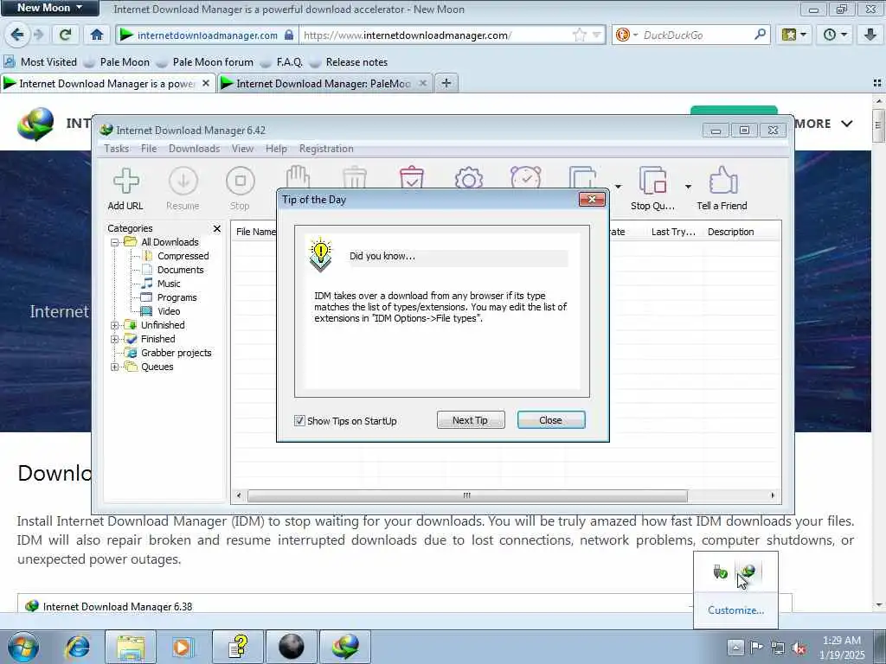Click the Delete Completed checked trash icon in IDM
The width and height of the screenshot is (886, 664).
(411, 177)
